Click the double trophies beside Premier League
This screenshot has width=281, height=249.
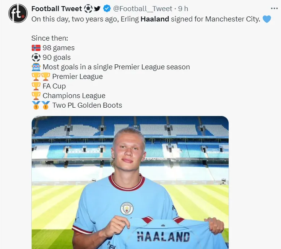coord(41,77)
